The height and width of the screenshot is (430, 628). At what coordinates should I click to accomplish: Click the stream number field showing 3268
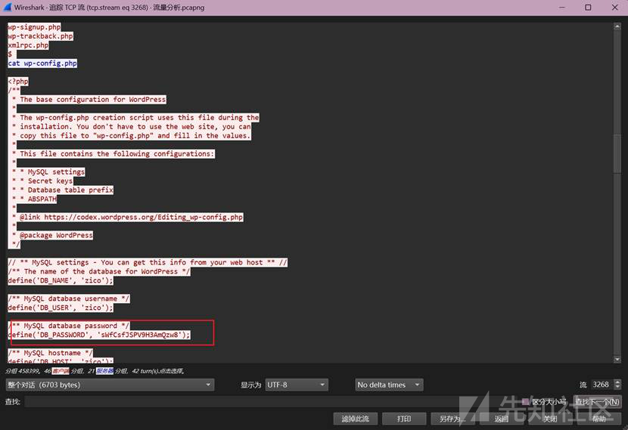point(602,385)
